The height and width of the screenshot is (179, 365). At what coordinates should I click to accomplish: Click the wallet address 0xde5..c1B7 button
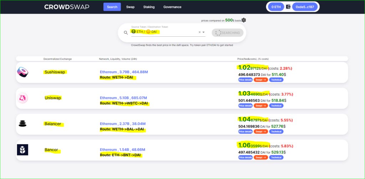305,7
